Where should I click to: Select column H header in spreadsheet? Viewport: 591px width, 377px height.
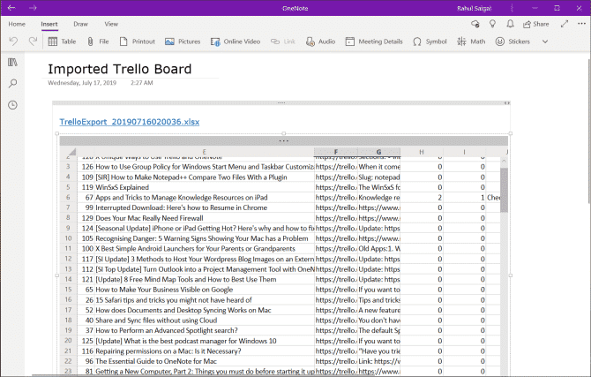pyautogui.click(x=422, y=152)
